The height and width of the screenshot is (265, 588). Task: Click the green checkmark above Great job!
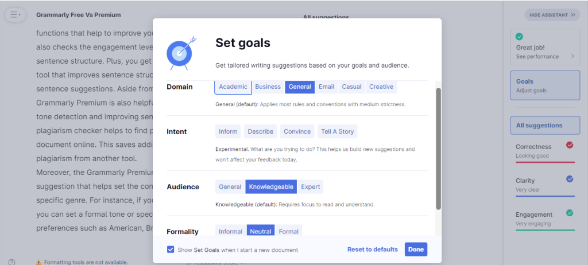tap(519, 37)
